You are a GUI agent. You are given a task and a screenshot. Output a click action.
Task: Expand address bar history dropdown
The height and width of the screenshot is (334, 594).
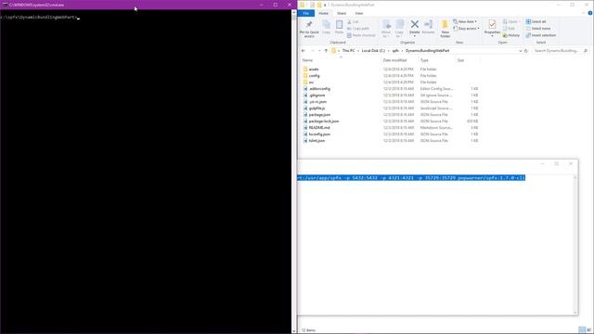(520, 51)
